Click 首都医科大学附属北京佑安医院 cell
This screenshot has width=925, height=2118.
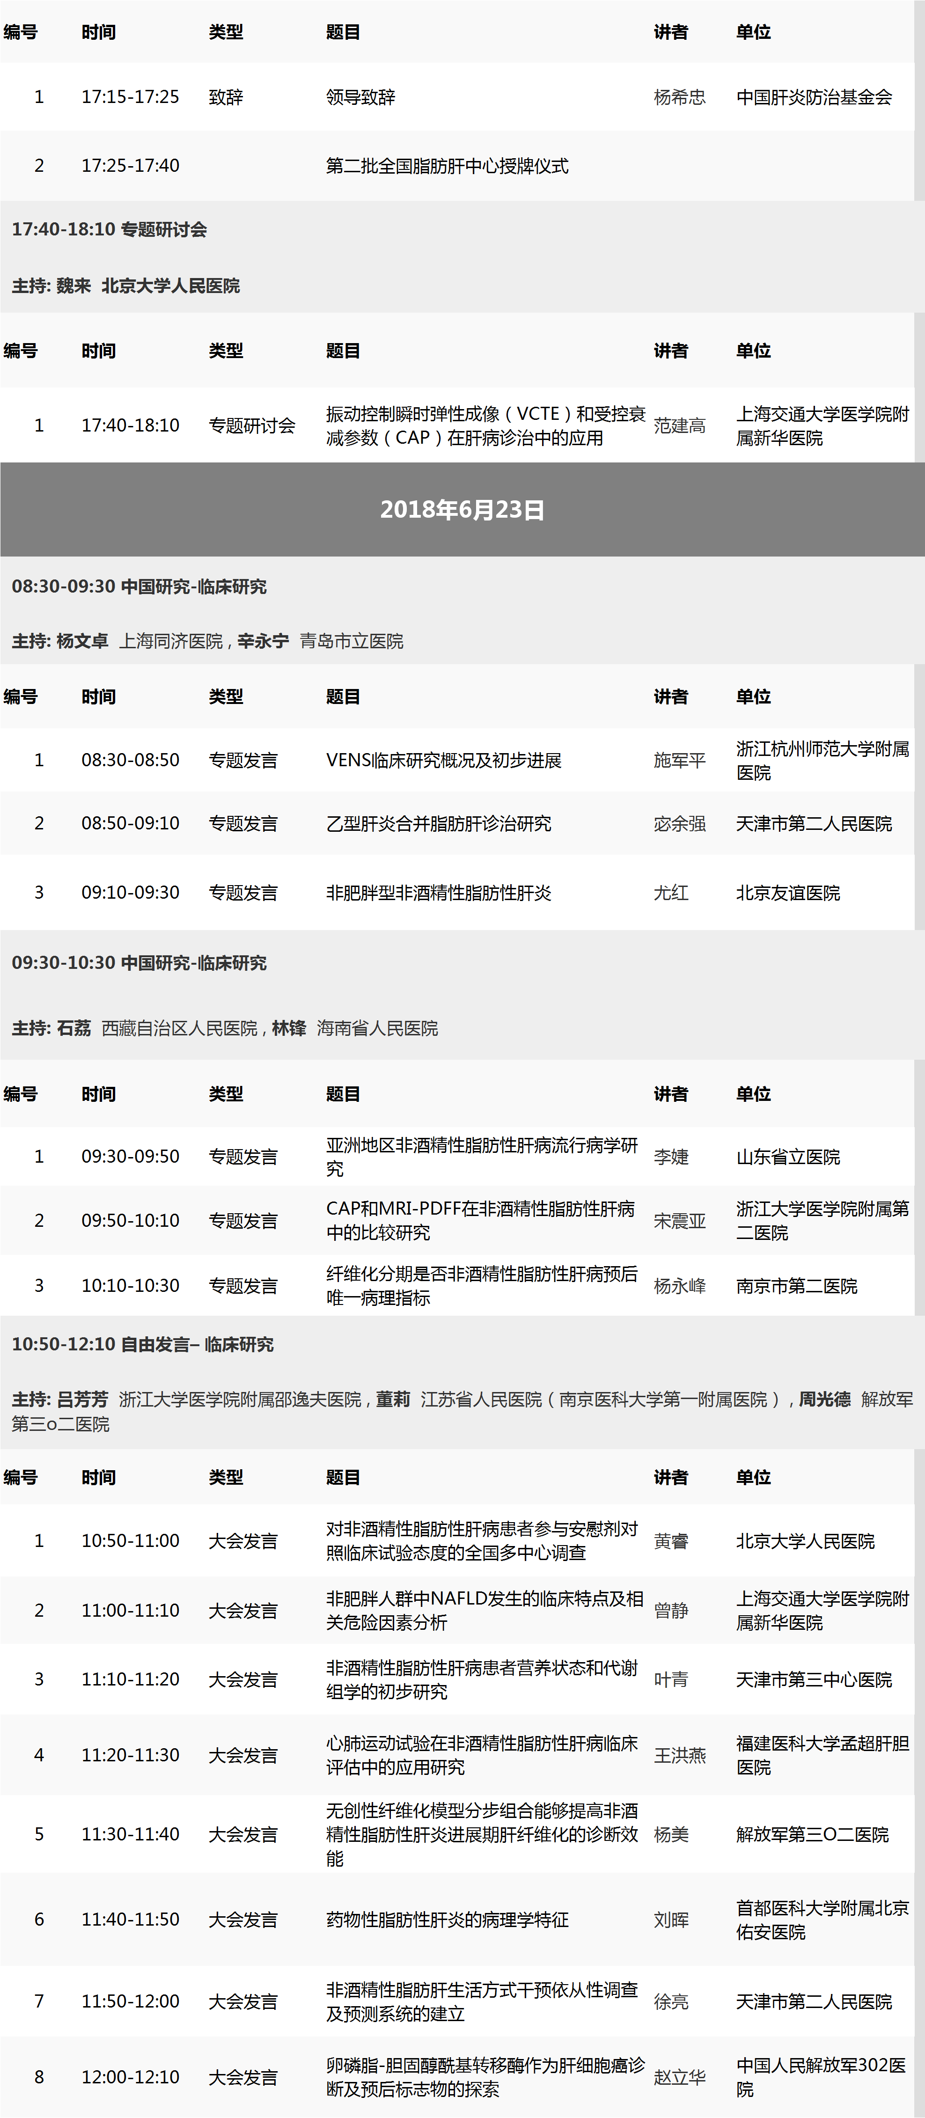pos(822,1920)
